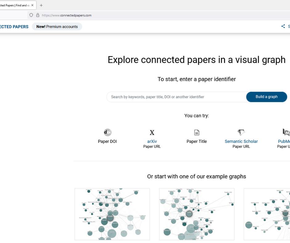
Task: Select the Connected Papers tab
Action: tap(16, 5)
